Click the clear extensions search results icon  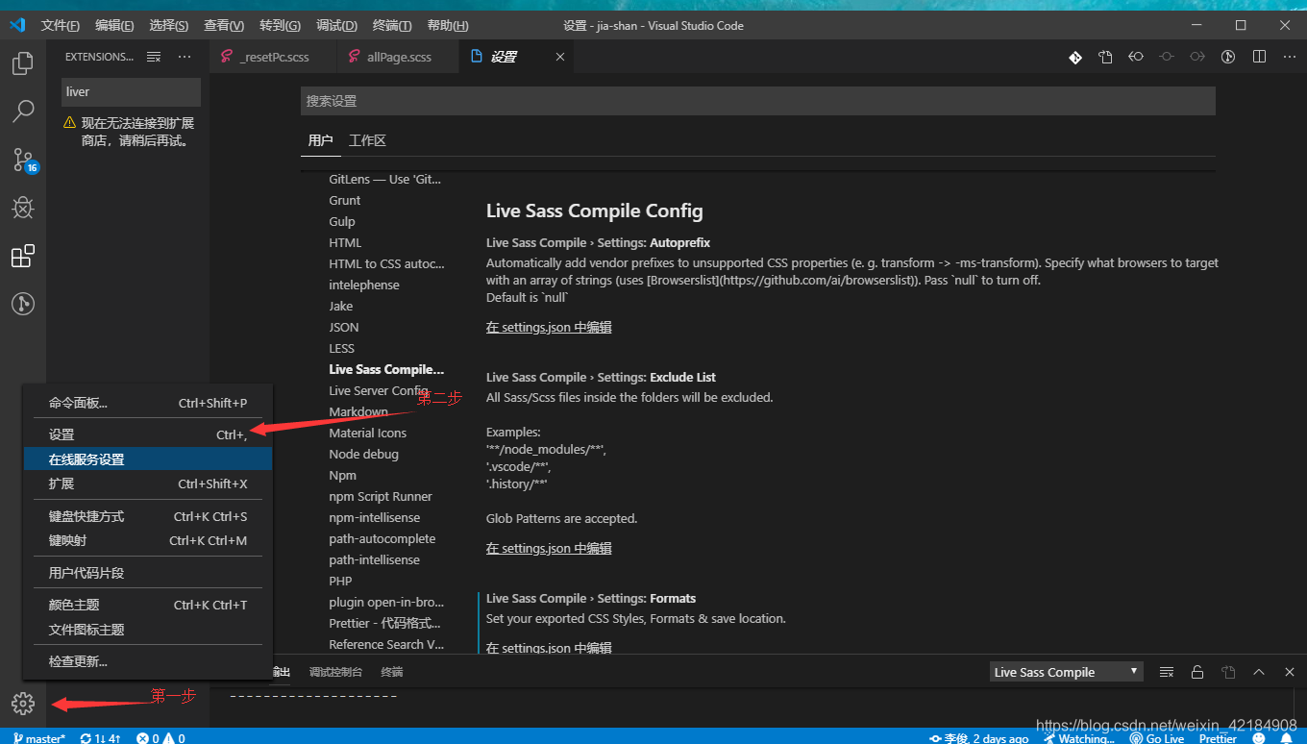tap(154, 57)
